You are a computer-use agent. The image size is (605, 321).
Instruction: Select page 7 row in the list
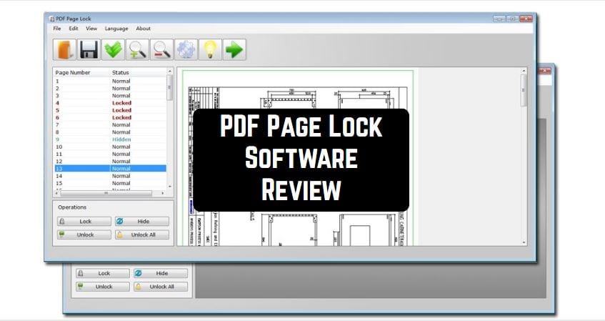point(110,125)
